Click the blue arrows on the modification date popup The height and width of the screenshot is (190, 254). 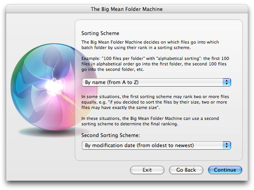click(x=227, y=145)
